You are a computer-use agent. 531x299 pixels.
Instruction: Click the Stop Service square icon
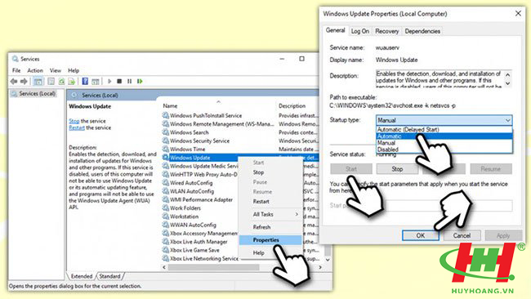coord(119,81)
